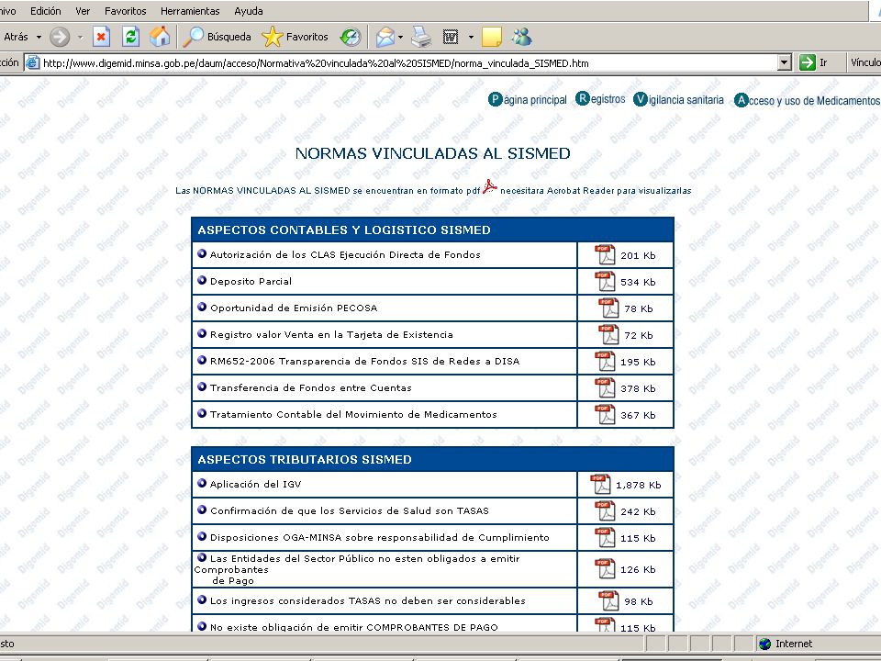Expand the Back button history dropdown
This screenshot has height=661, width=881.
39,37
